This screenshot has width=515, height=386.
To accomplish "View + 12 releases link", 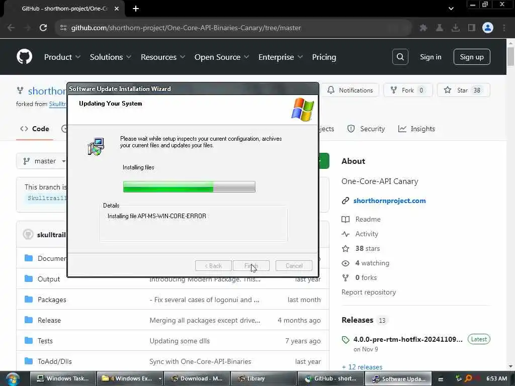I will click(x=362, y=367).
